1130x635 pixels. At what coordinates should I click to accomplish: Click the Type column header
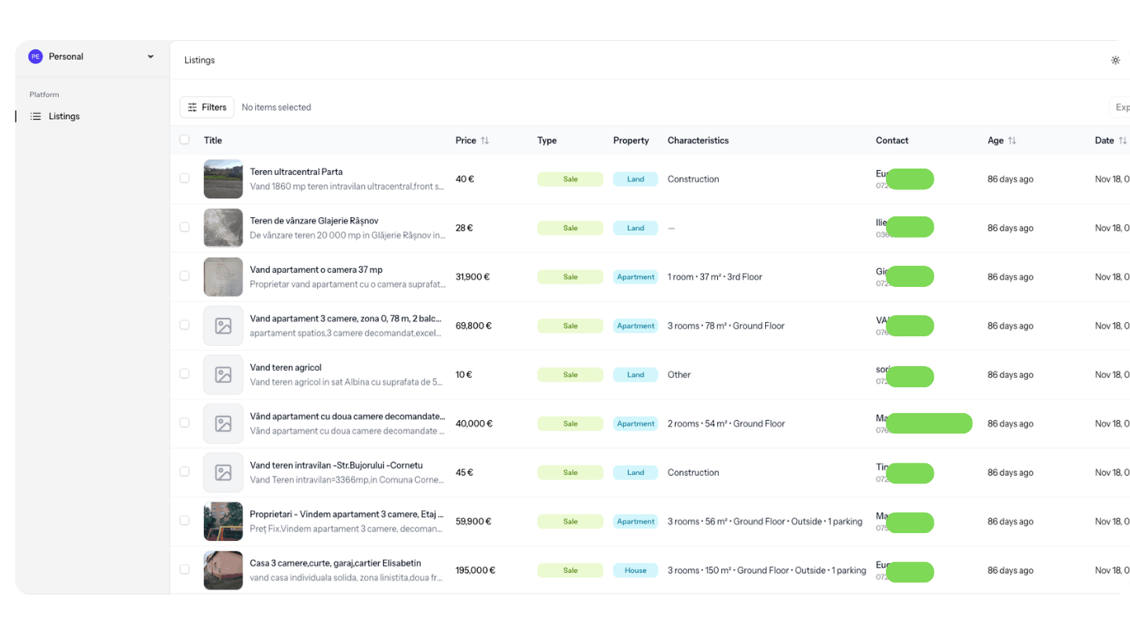pyautogui.click(x=547, y=140)
